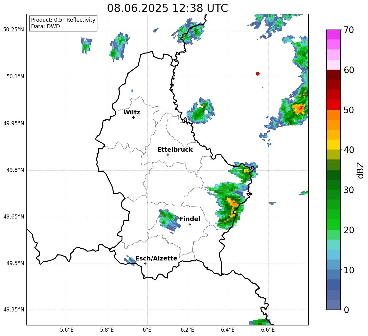Click the 40 tick on the colorbar

click(349, 150)
